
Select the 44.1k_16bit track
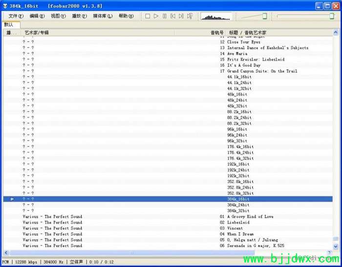click(168, 77)
